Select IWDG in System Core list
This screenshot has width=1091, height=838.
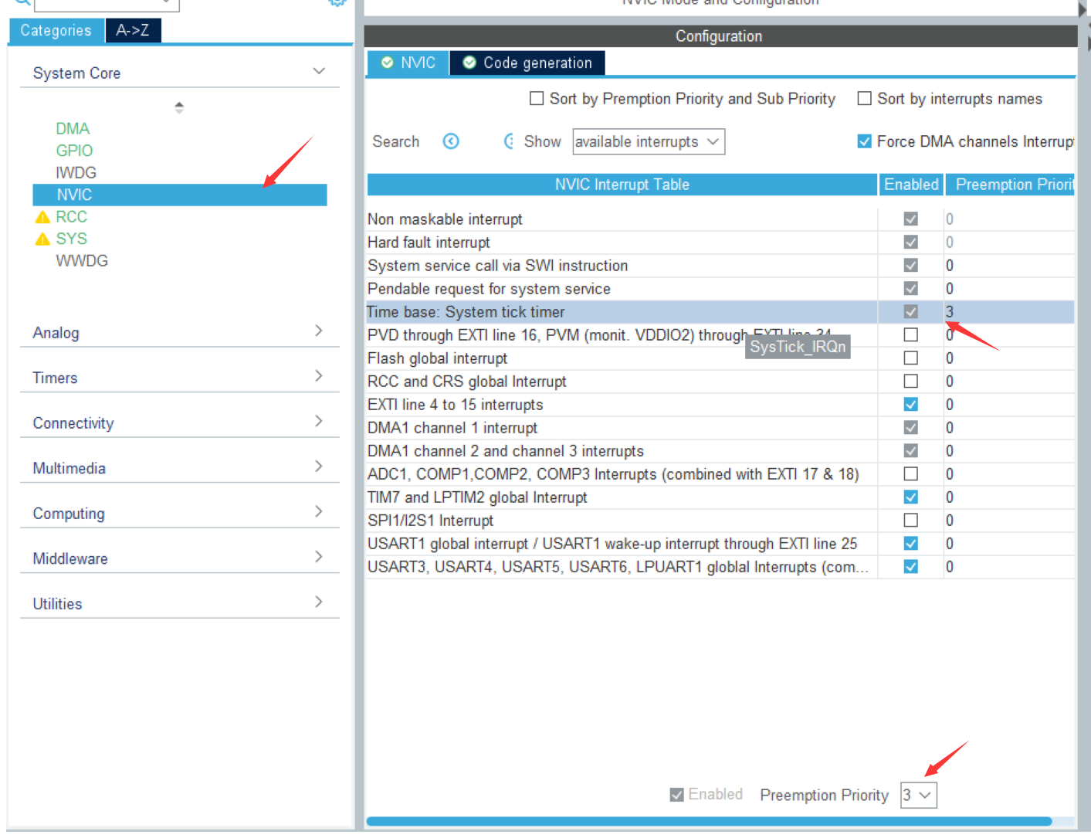[76, 172]
